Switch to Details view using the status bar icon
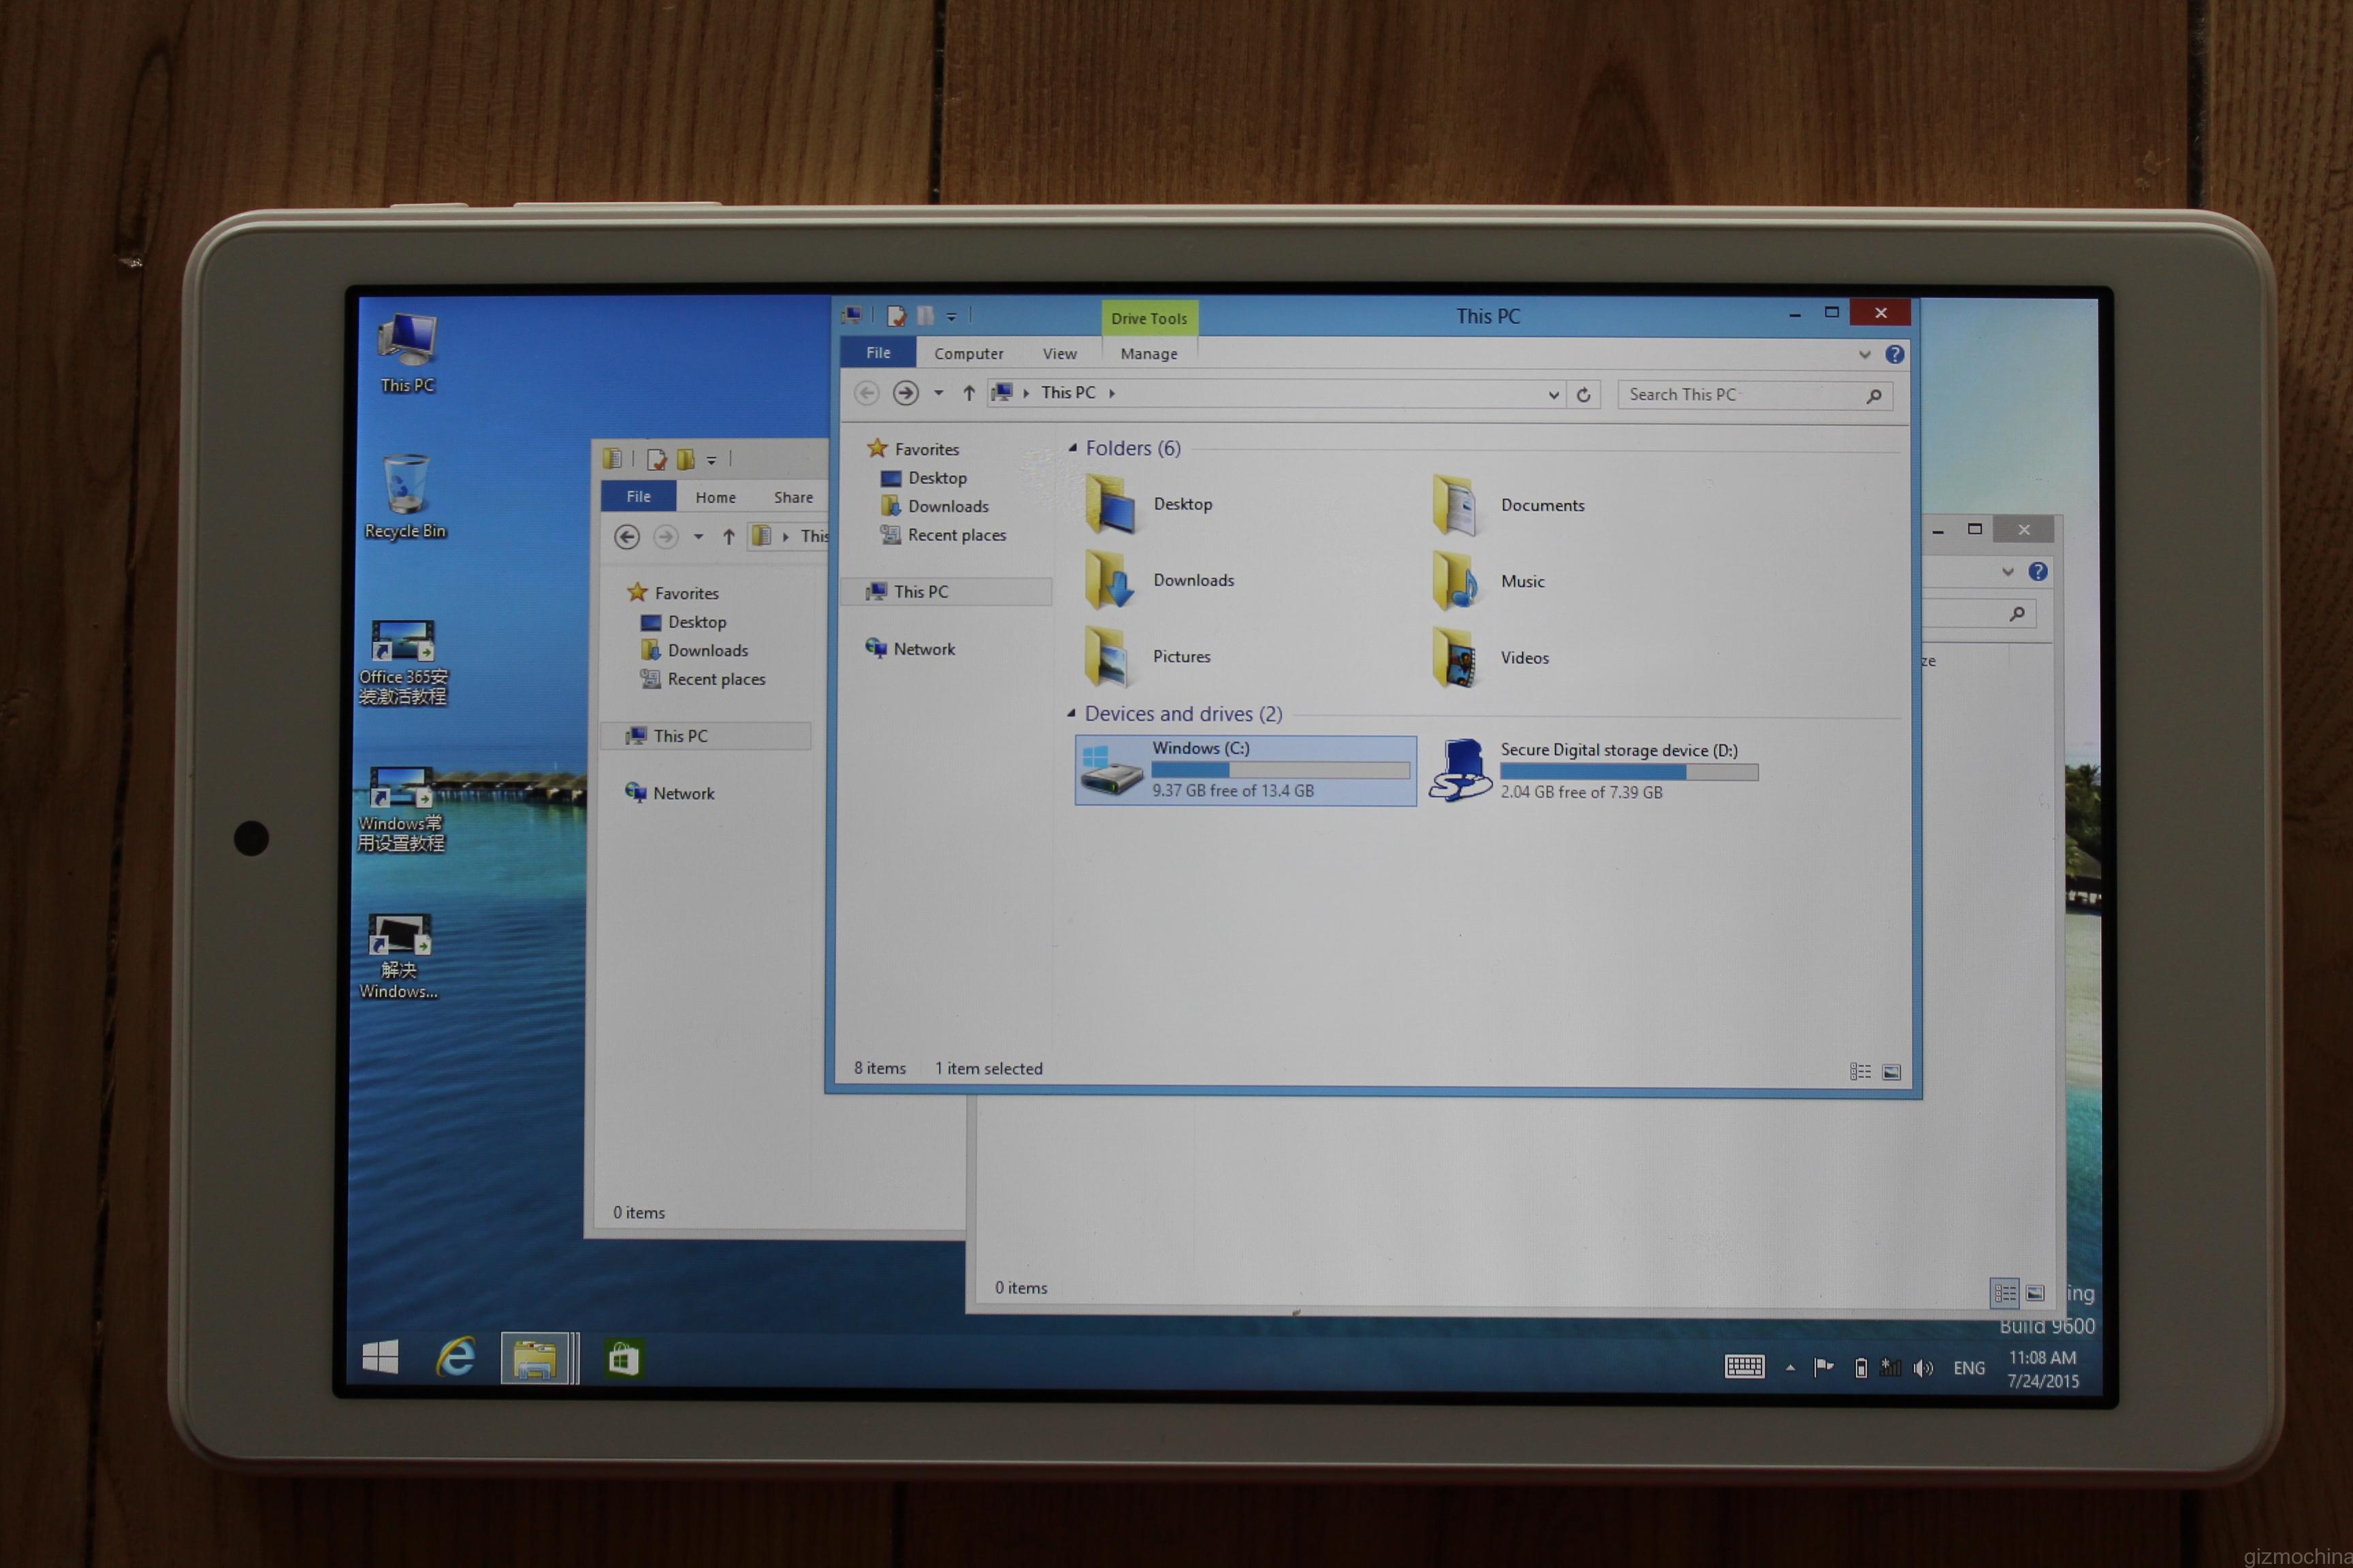2353x1568 pixels. [1861, 1071]
